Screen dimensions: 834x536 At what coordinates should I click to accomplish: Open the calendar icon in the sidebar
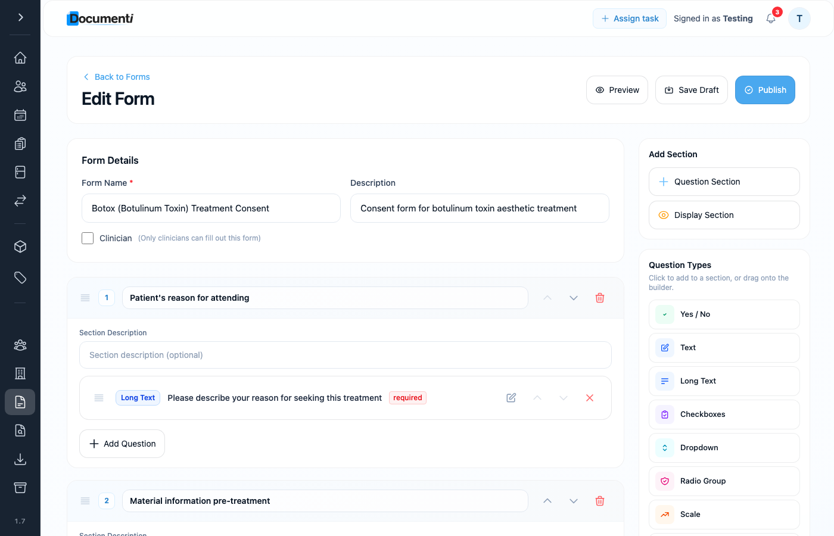tap(20, 115)
